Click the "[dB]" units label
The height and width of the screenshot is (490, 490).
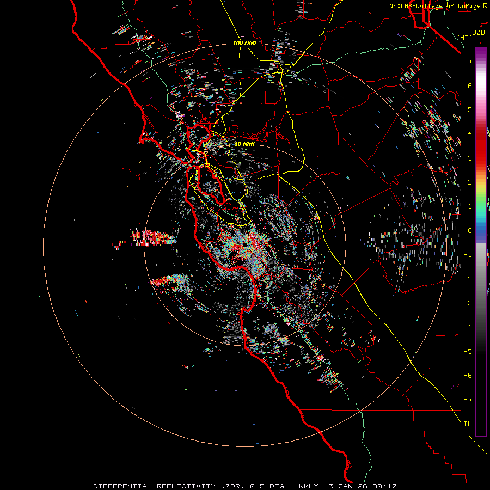464,38
